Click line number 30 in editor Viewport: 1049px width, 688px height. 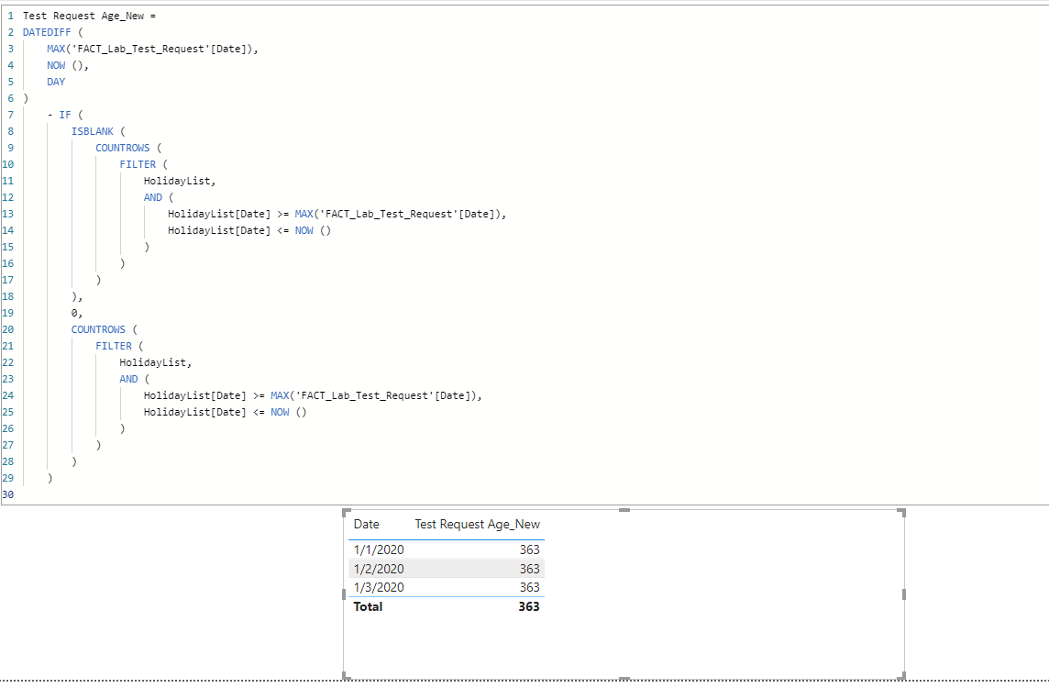[8, 494]
